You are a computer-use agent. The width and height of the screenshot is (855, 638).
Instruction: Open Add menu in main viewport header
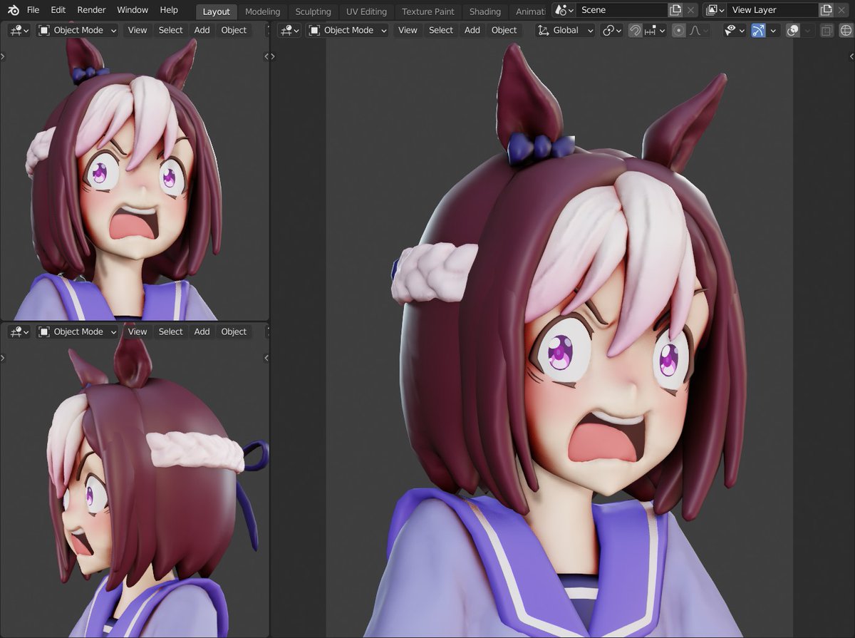coord(472,30)
